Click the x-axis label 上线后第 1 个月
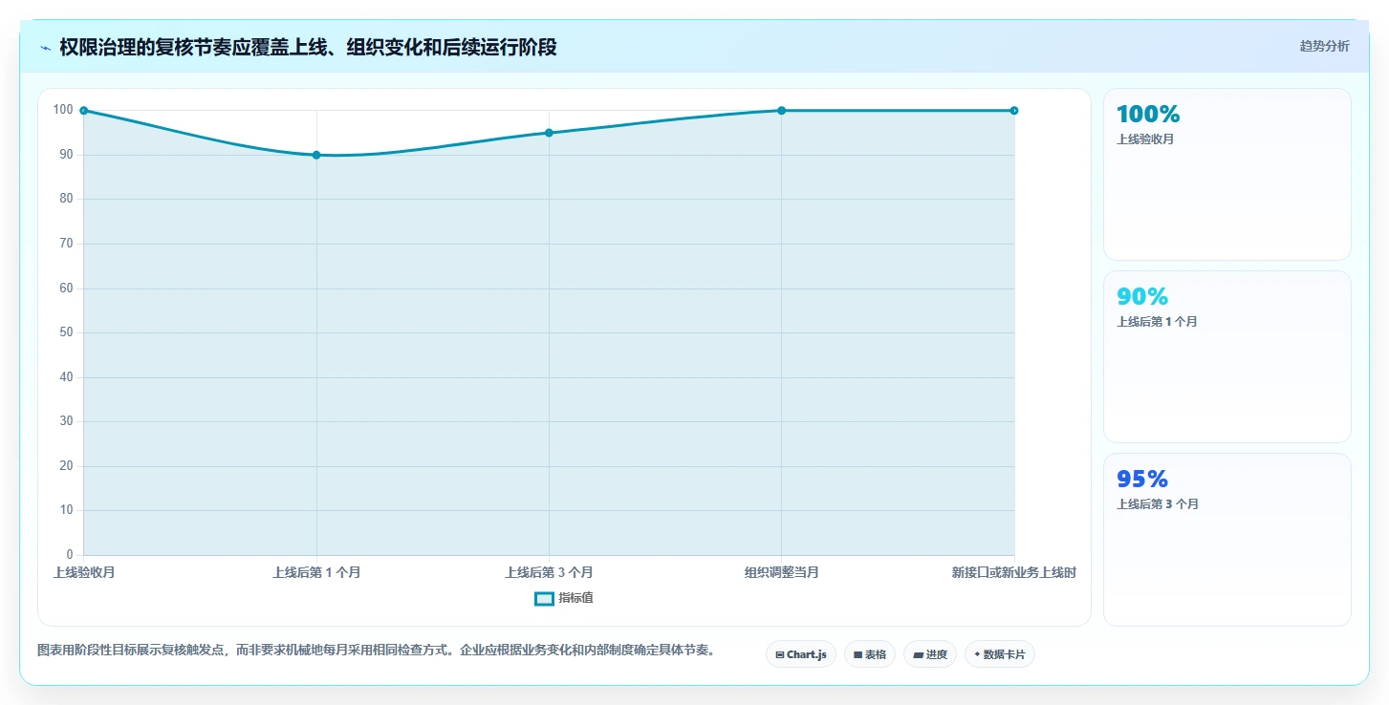 [x=316, y=572]
